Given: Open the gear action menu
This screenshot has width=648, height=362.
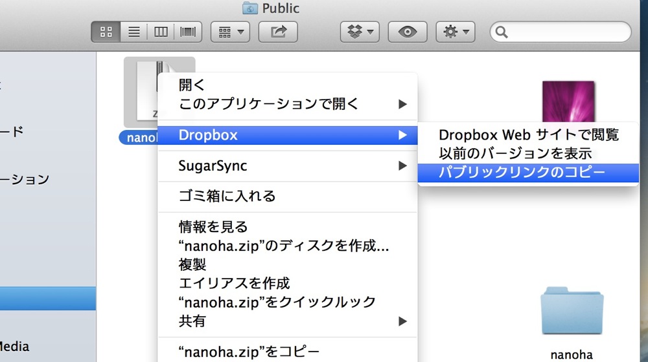Looking at the screenshot, I should tap(456, 32).
